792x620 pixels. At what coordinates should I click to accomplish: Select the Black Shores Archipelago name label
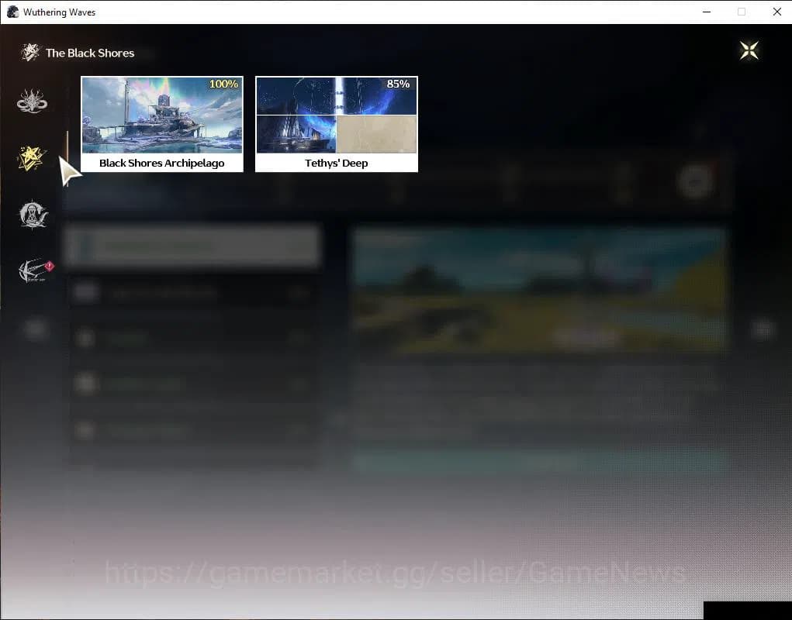coord(161,164)
